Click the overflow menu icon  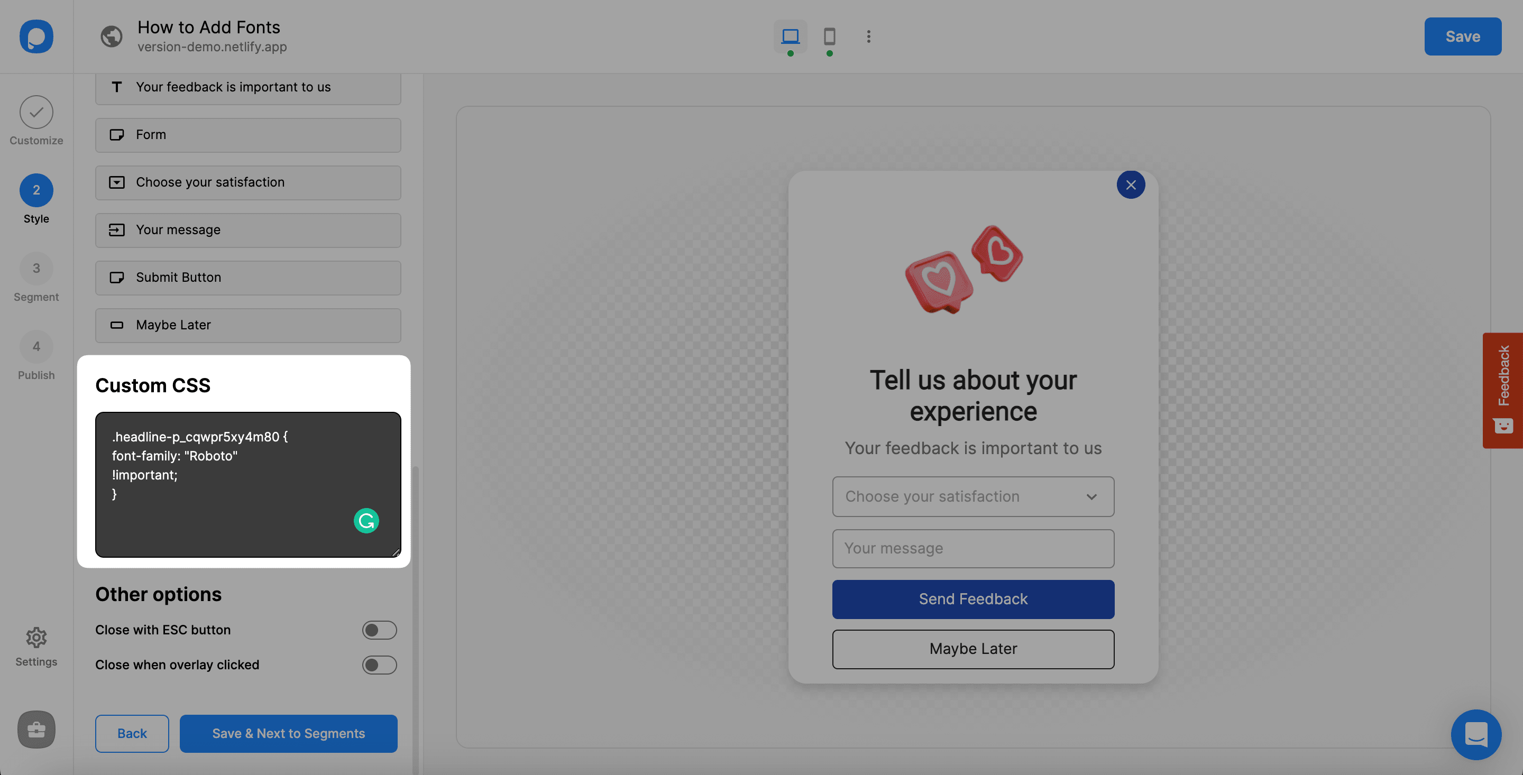click(868, 35)
